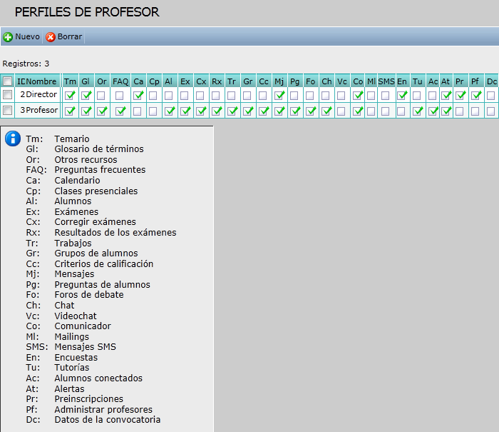Click the Registros: 3 count text
The image size is (499, 432).
click(26, 64)
